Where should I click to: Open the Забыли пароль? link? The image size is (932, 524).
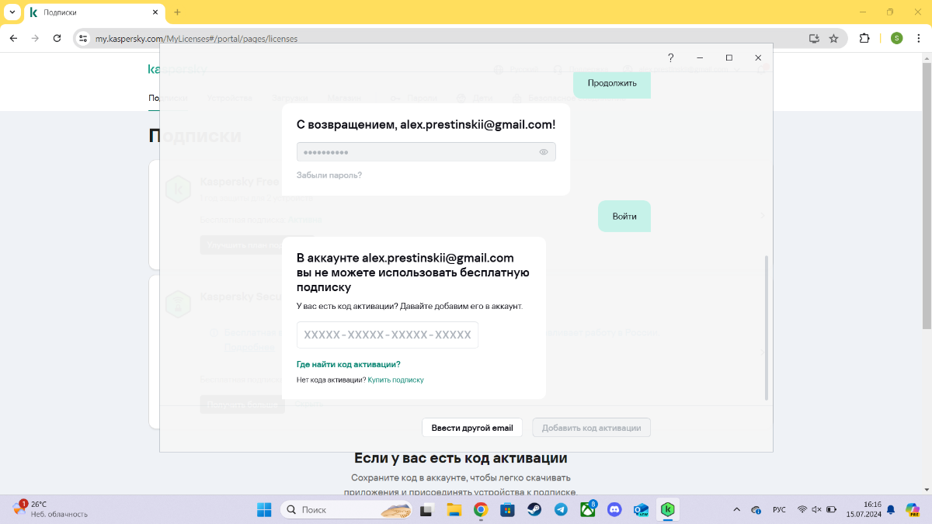[x=329, y=175]
